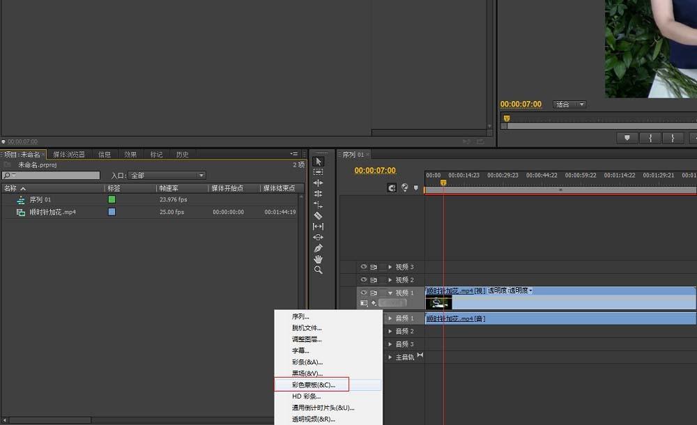Select the Rolling Edit tool

[x=318, y=192]
